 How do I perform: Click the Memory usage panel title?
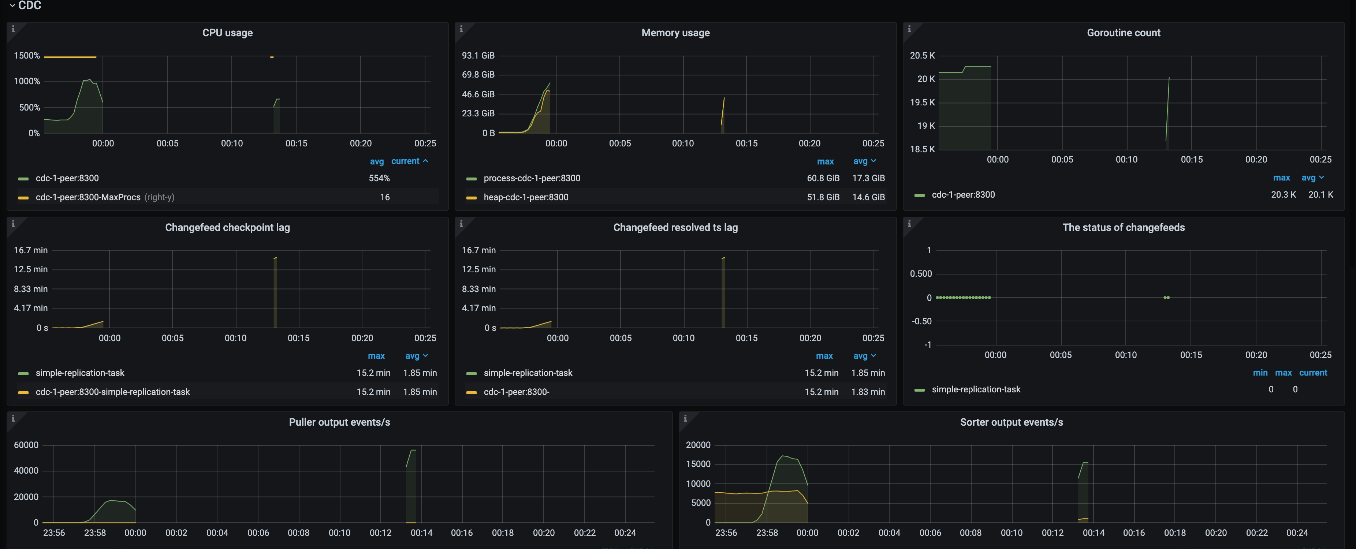pyautogui.click(x=675, y=32)
